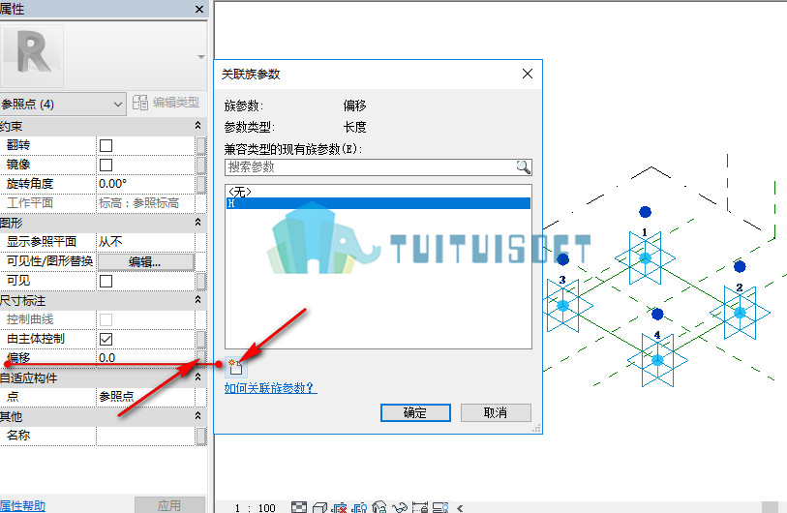Screen dimensions: 787x513
Task: Click the 编辑类型 icon in Properties panel
Action: (x=140, y=103)
